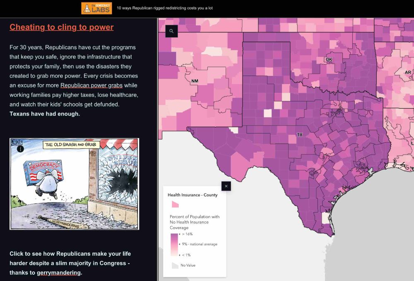Screen dimensions: 414x281
Task: Click the '> 16%' legend label
Action: pos(187,234)
